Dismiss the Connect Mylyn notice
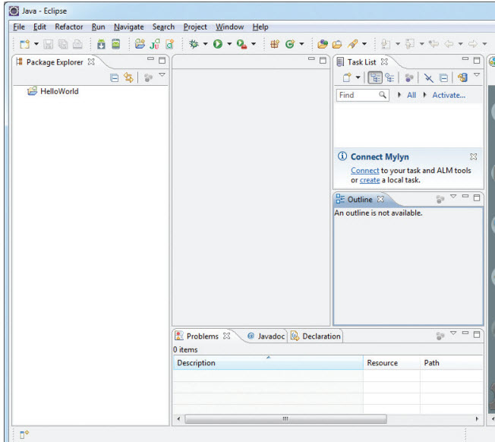This screenshot has height=442, width=495. tap(473, 156)
